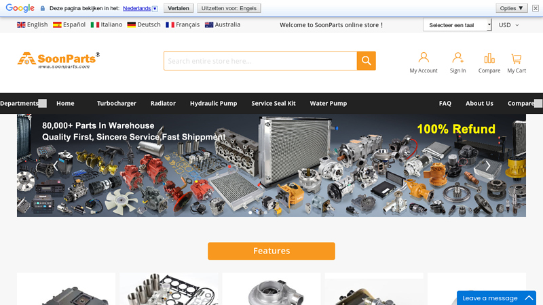
Task: Click Uitzetten voor: Engels button
Action: point(229,8)
